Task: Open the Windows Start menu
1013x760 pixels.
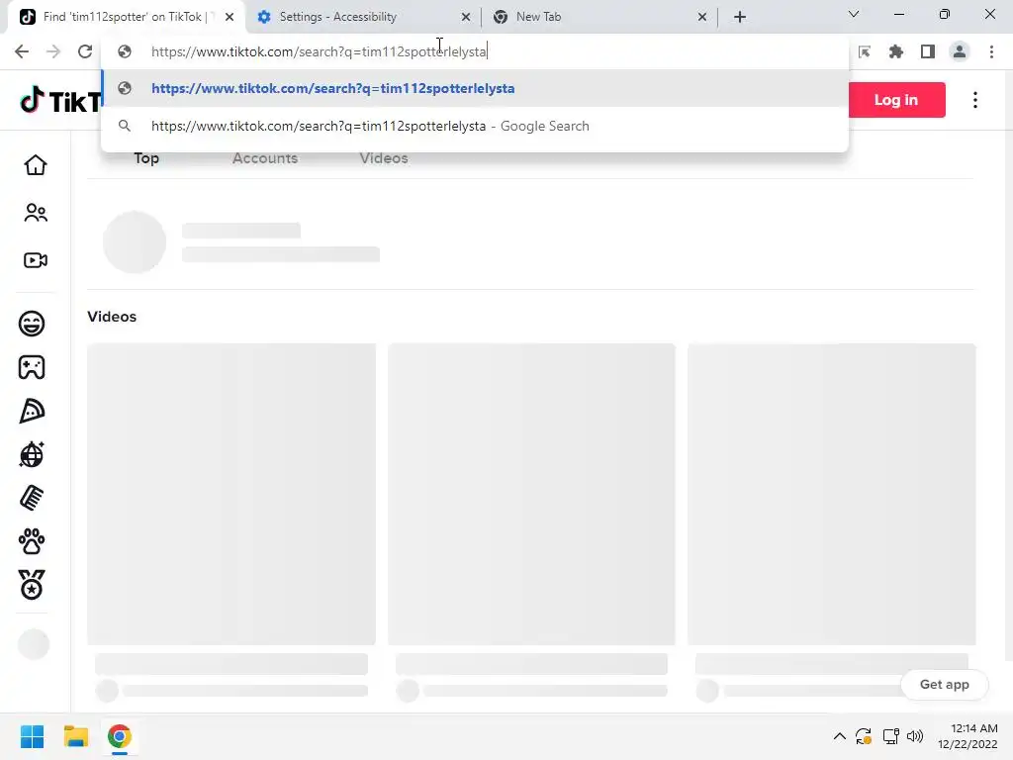Action: pos(33,736)
